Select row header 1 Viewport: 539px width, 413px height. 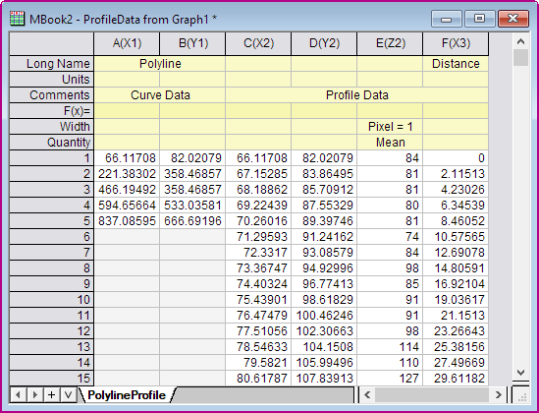[x=52, y=158]
